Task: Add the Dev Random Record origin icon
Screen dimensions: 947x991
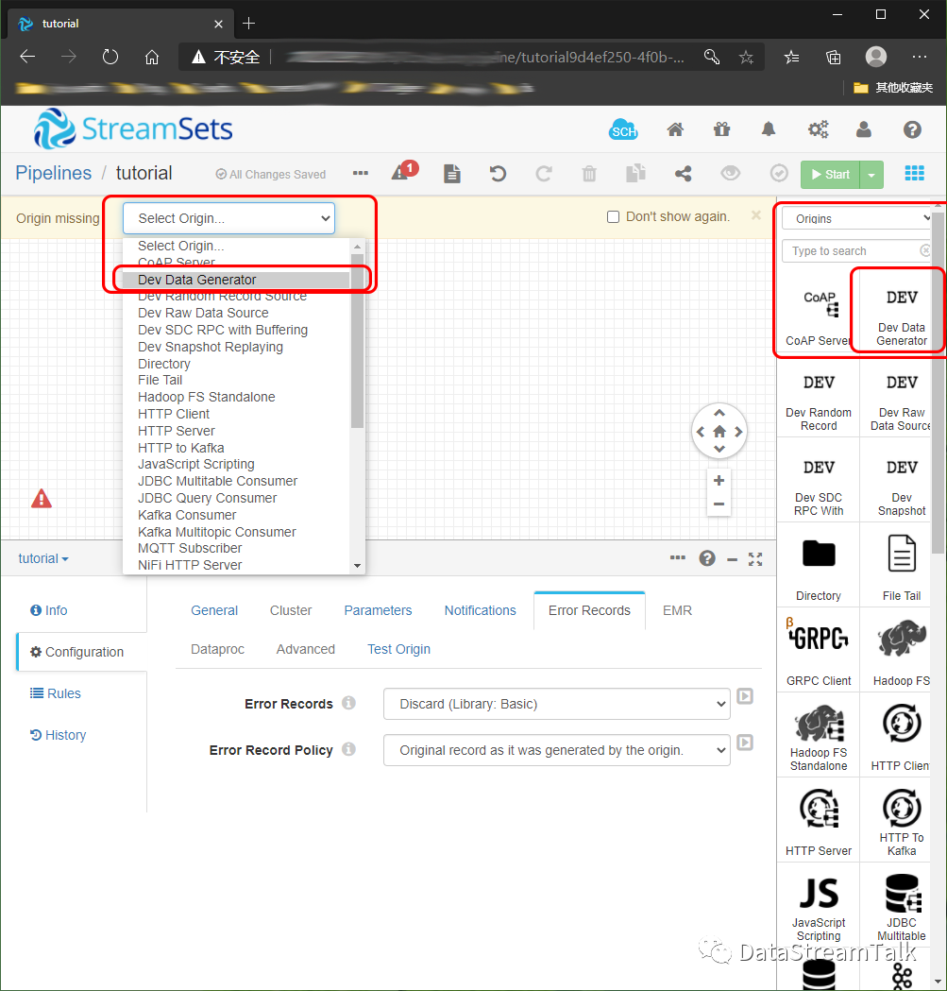Action: point(819,383)
